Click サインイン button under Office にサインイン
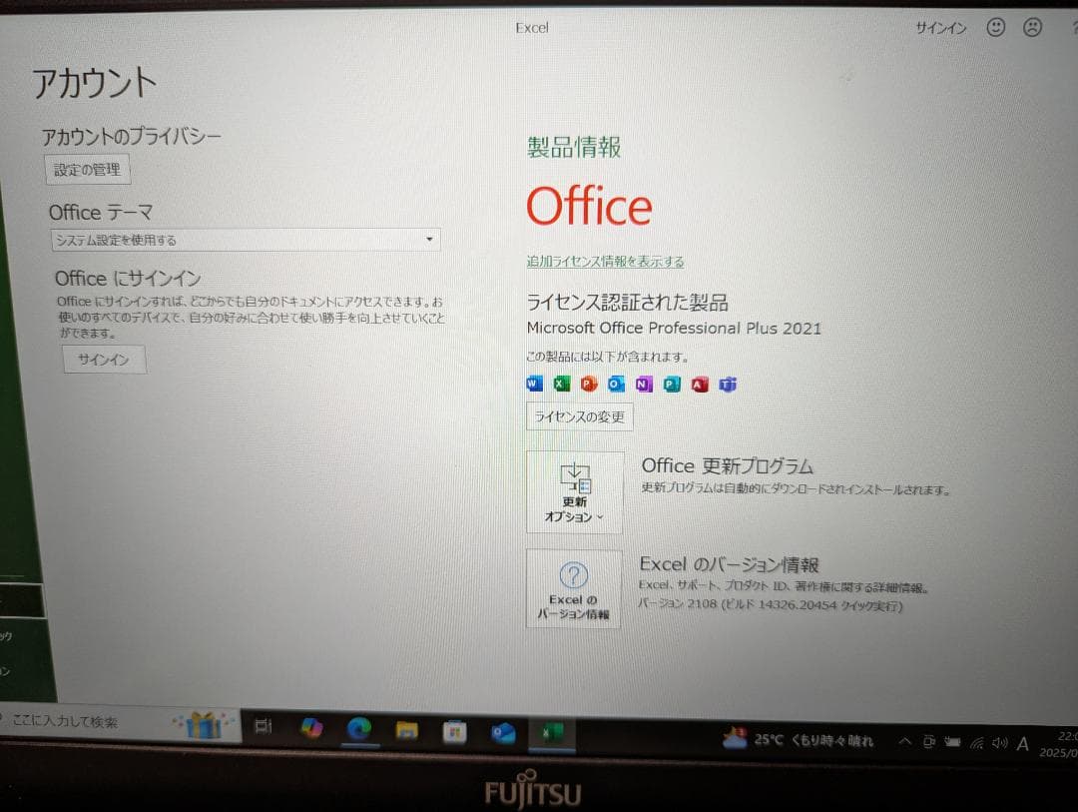The image size is (1078, 812). [x=104, y=360]
